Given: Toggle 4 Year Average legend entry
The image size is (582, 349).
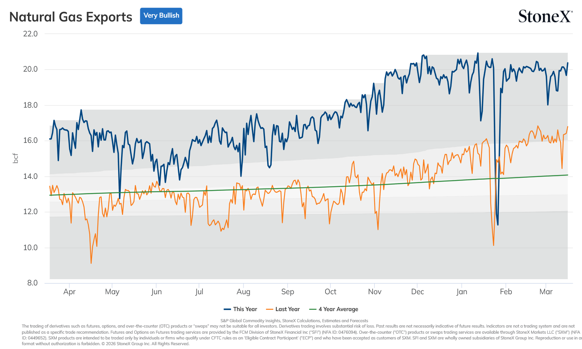Looking at the screenshot, I should coord(334,309).
